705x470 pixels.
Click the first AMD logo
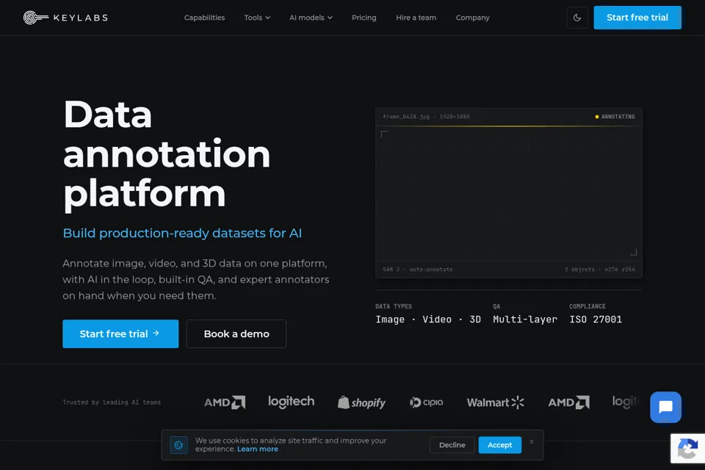click(x=225, y=402)
